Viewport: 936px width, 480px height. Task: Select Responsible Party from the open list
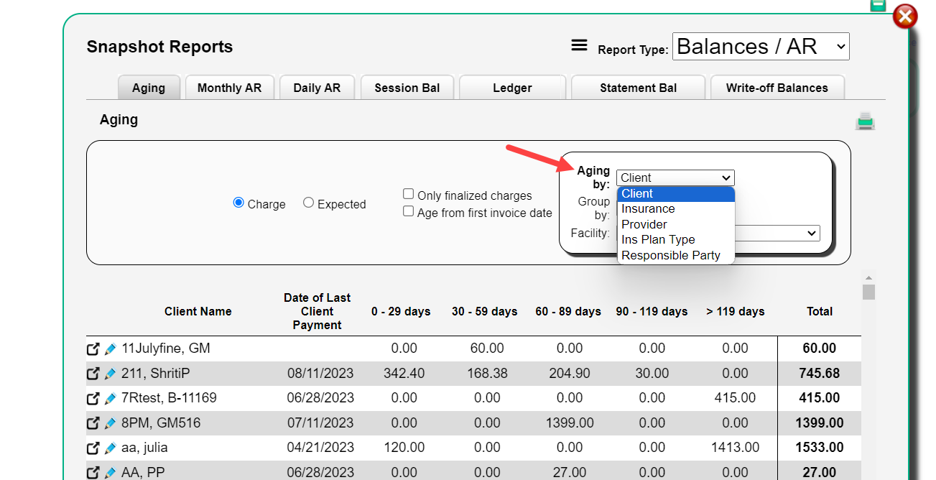[x=671, y=255]
